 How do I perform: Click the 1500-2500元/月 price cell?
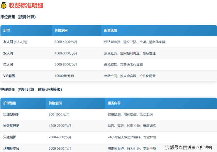tap(60, 126)
